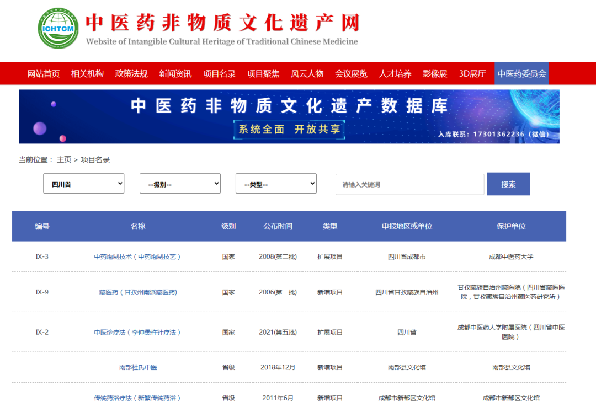596x407 pixels.
Task: Expand the 四川省 province dropdown
Action: 84,184
